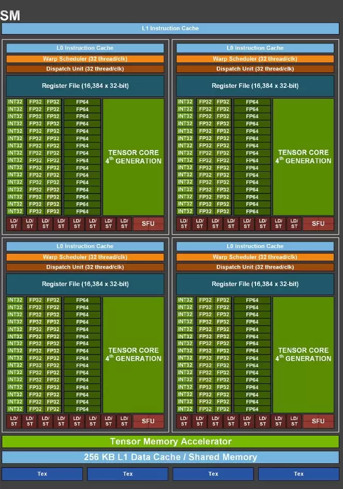Click the first FP64 cell in top-right partition
The width and height of the screenshot is (343, 489).
[252, 101]
